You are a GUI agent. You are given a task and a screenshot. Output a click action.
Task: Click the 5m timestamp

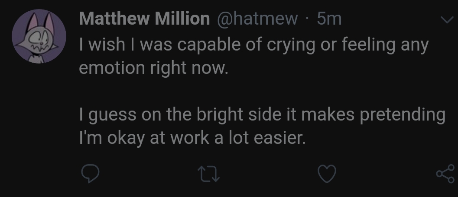[329, 19]
